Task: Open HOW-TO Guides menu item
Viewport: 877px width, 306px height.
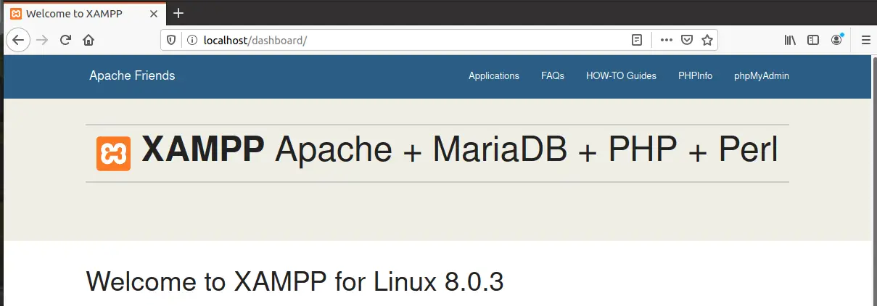Action: coord(621,75)
